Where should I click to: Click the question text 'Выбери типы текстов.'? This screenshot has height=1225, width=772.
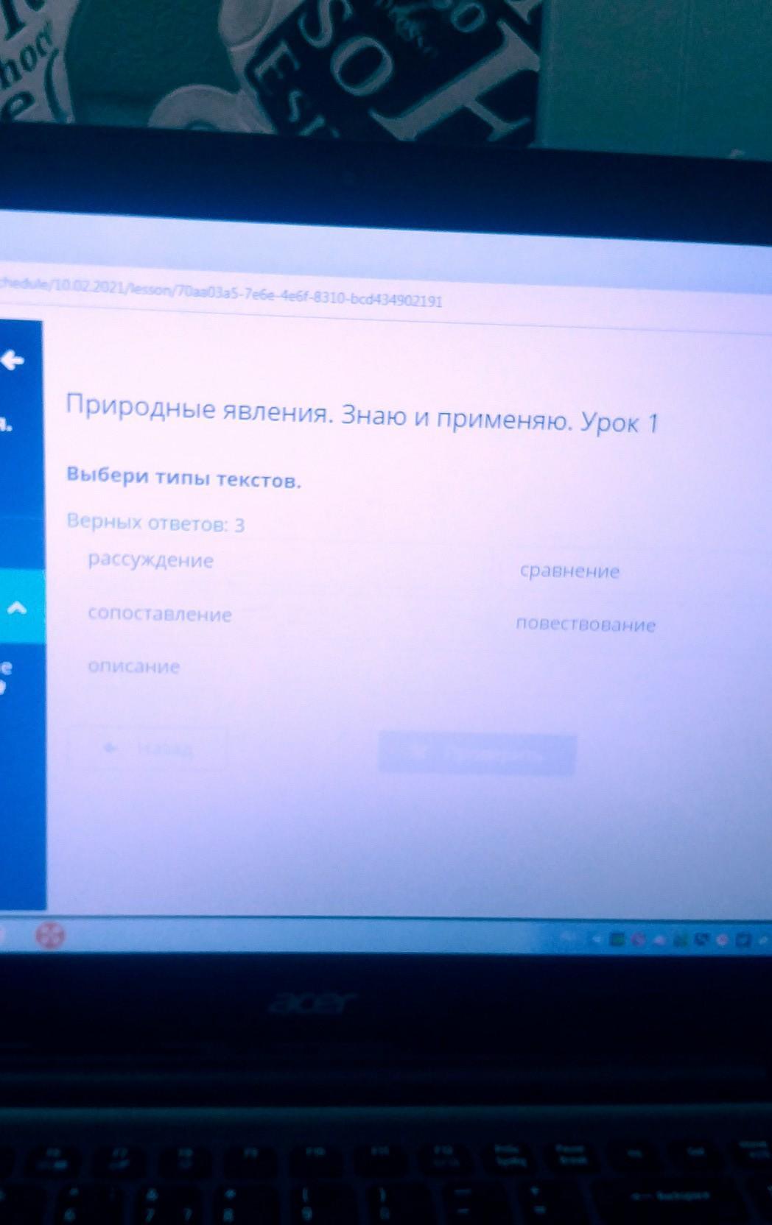point(184,478)
